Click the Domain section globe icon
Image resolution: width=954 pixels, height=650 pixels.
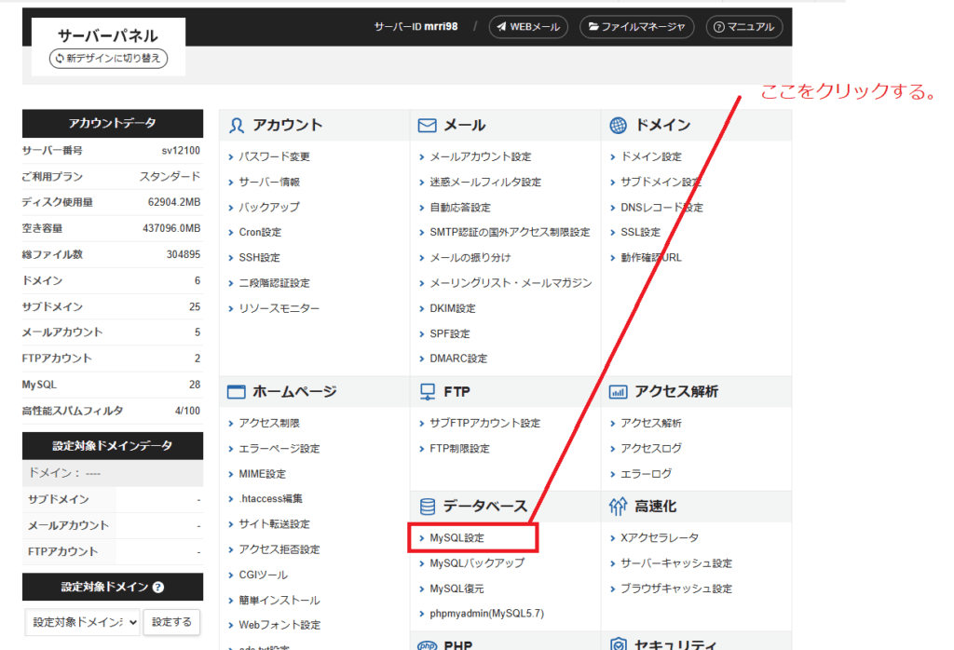click(619, 126)
